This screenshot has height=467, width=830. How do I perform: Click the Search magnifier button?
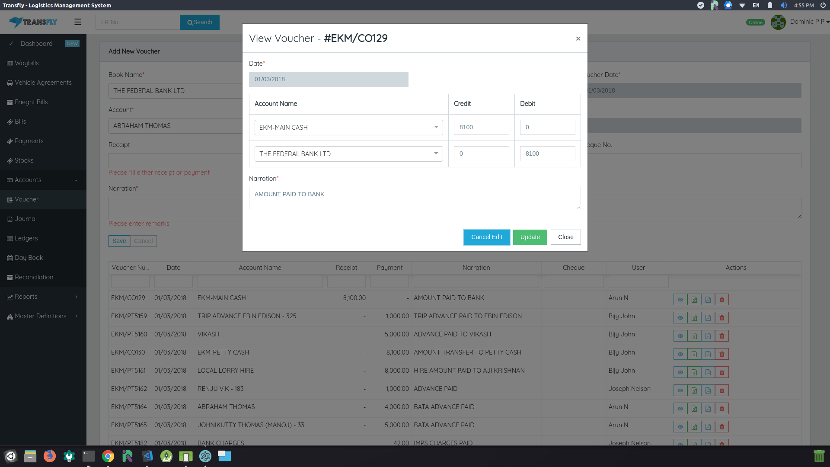pos(199,22)
